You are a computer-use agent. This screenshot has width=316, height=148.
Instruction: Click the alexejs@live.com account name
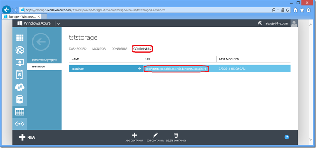click(276, 23)
